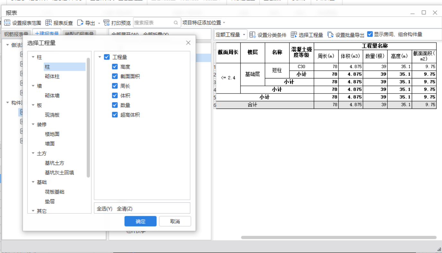Select 楼地面 in the tree
The image size is (442, 253).
coord(52,134)
